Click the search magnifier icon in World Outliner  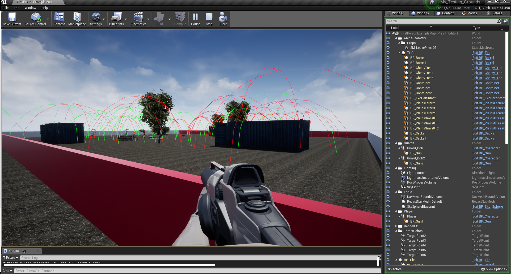pyautogui.click(x=499, y=21)
